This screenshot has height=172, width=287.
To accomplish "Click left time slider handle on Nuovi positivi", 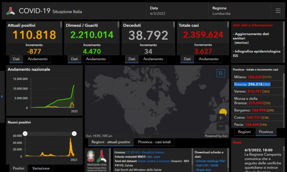I will pyautogui.click(x=25, y=134).
